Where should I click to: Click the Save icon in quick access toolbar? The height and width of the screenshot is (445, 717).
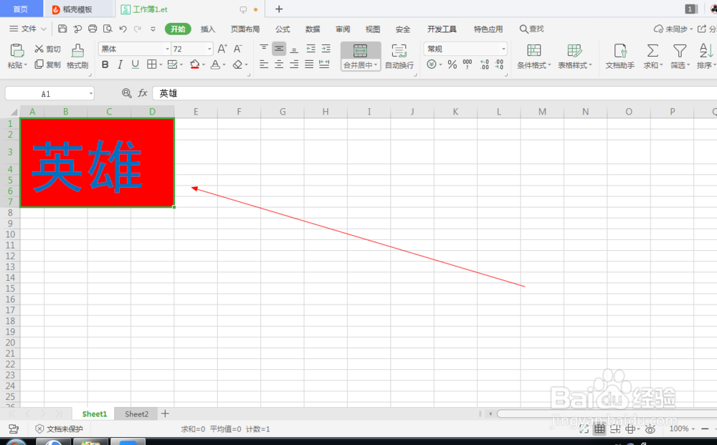coord(62,29)
